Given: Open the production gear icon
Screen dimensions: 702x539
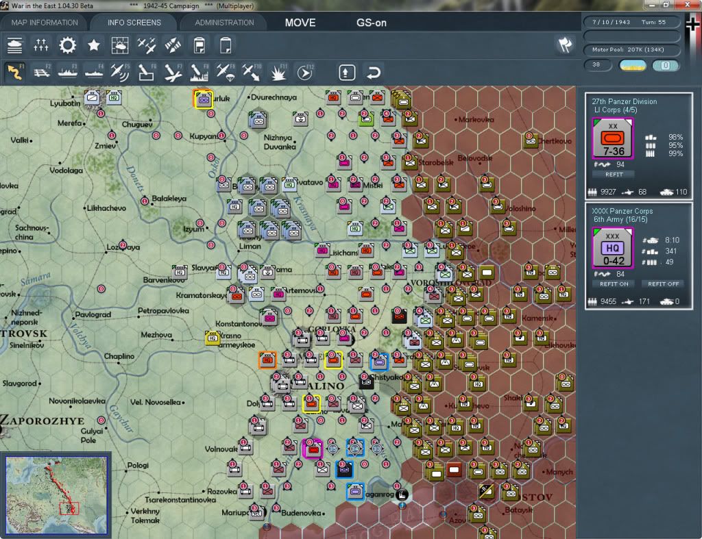Looking at the screenshot, I should pos(68,45).
